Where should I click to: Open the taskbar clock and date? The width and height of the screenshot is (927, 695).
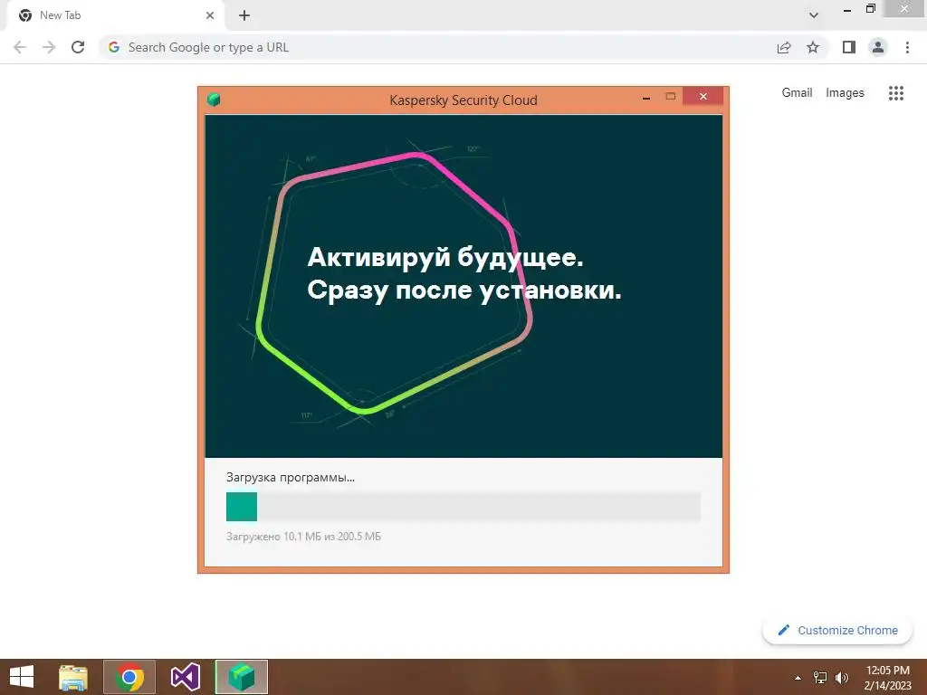point(887,678)
